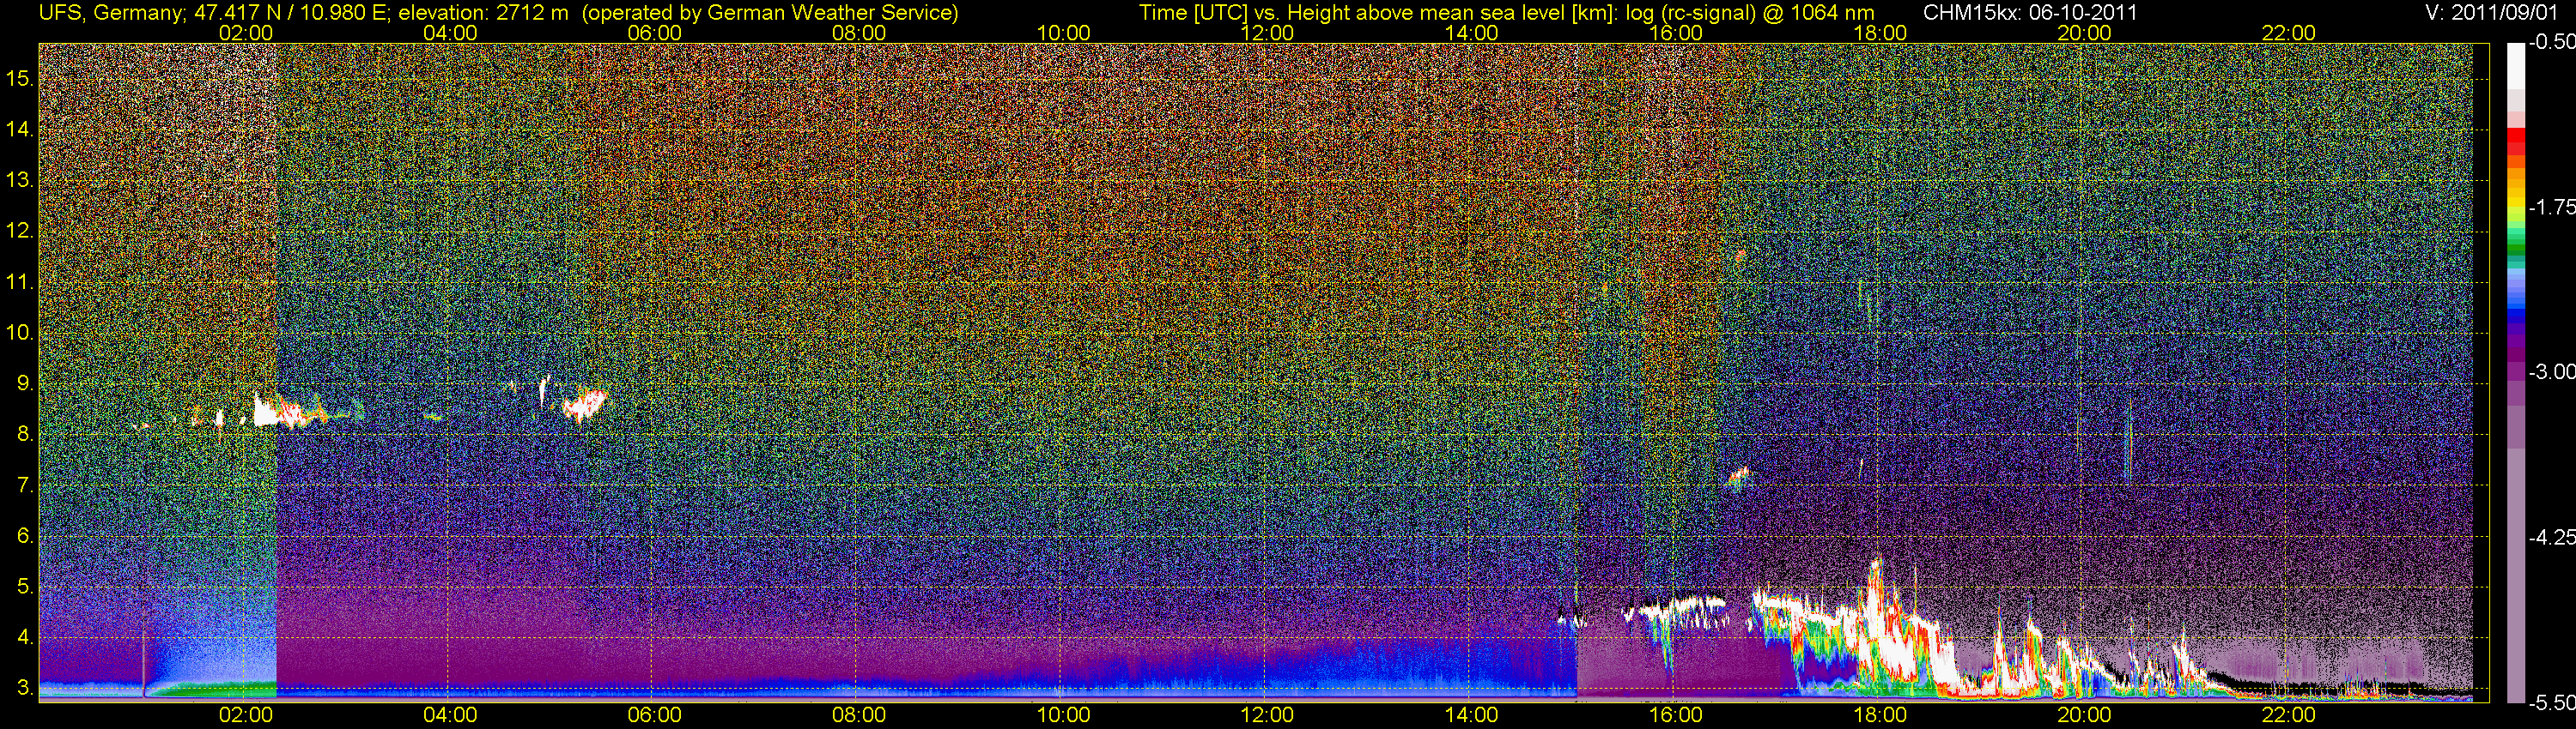Click the '-5.50' color scale value
Viewport: 2576px width, 729px height.
coord(2551,702)
